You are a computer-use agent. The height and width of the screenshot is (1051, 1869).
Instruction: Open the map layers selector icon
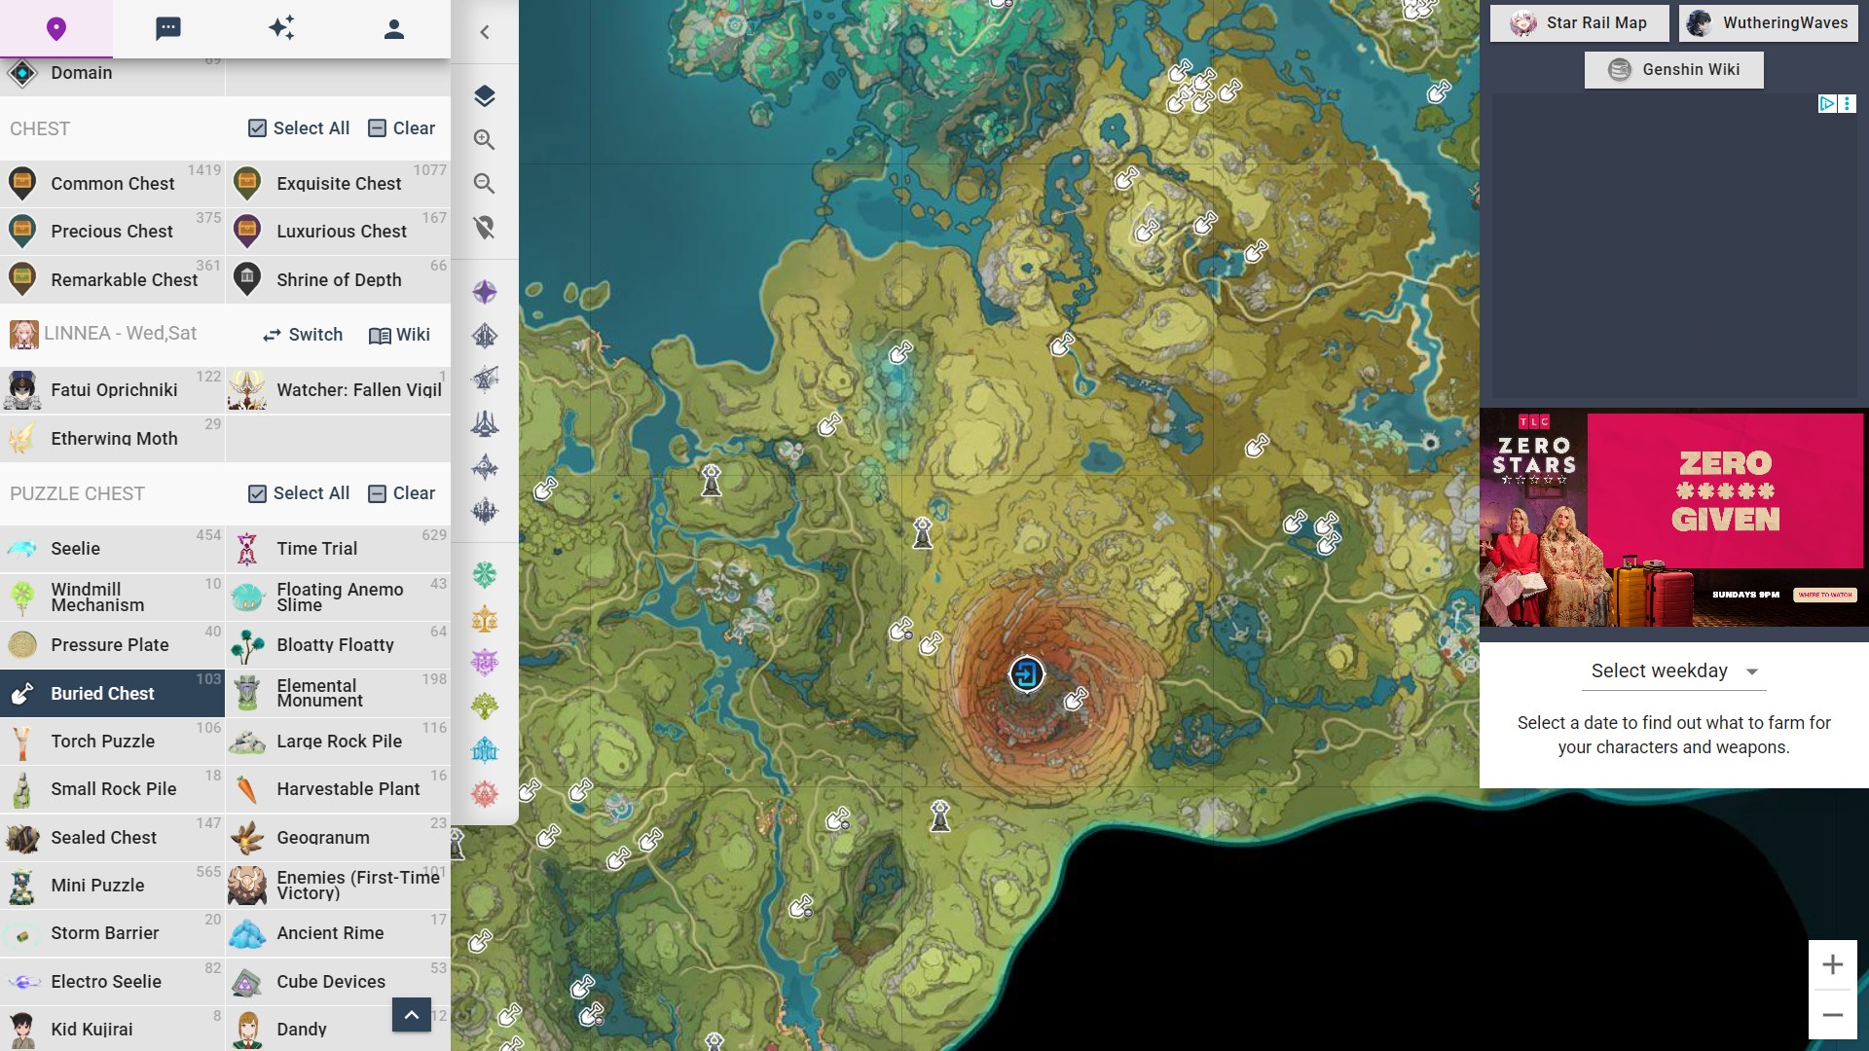[485, 95]
